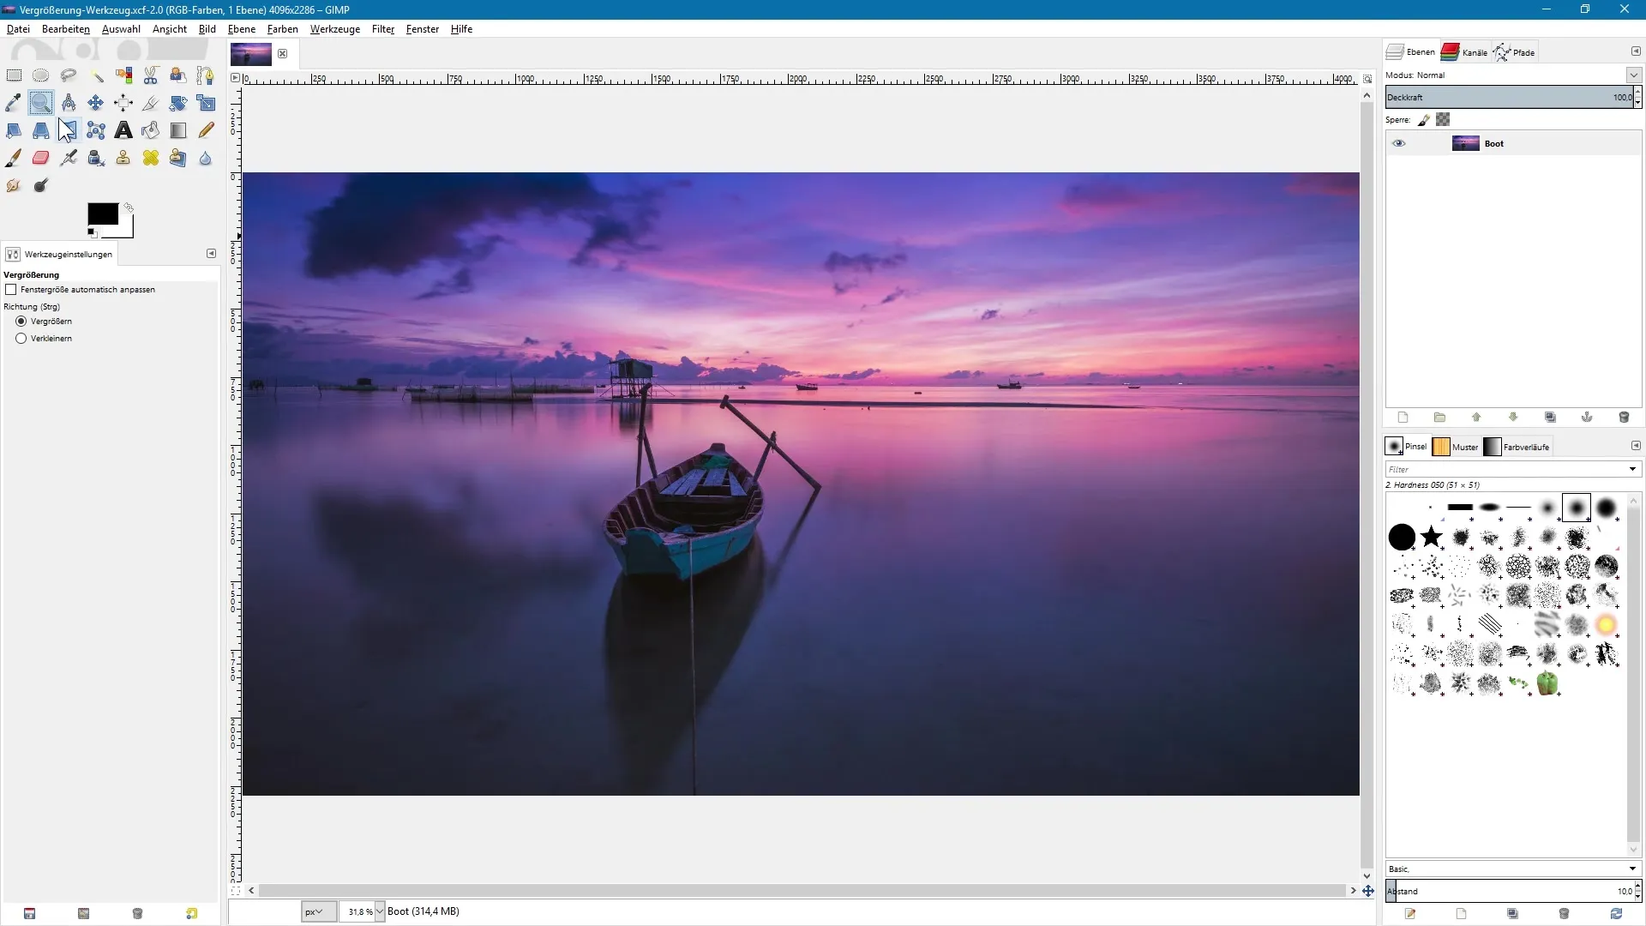Open the layers dock configuration menu arrow
The width and height of the screenshot is (1646, 926).
[x=1635, y=51]
